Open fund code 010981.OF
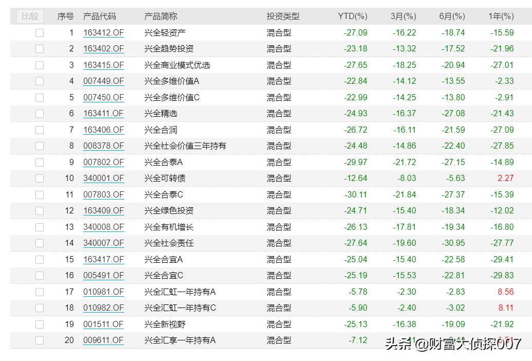Screen dimensions: 532x361 pos(103,292)
